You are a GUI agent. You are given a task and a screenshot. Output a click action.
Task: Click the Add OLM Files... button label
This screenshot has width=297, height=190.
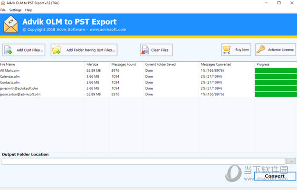[x=30, y=50]
